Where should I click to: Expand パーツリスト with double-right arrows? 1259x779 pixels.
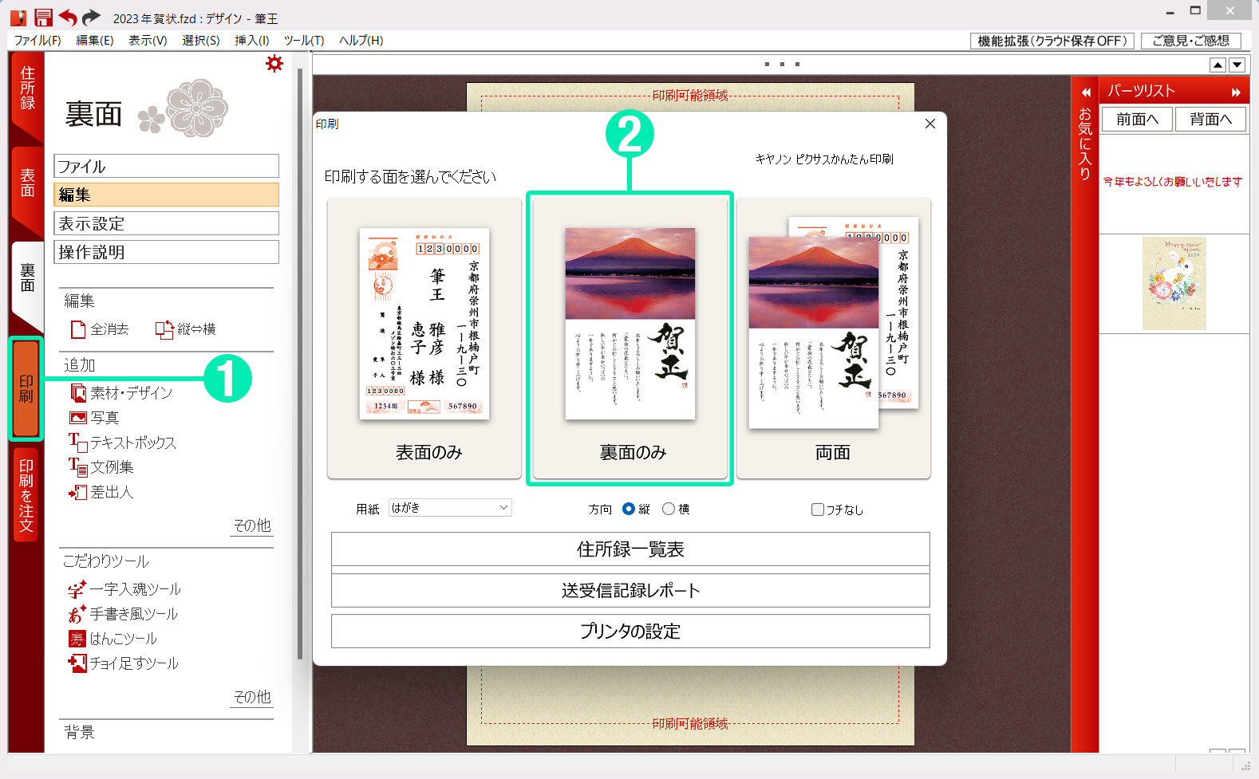pos(1236,92)
